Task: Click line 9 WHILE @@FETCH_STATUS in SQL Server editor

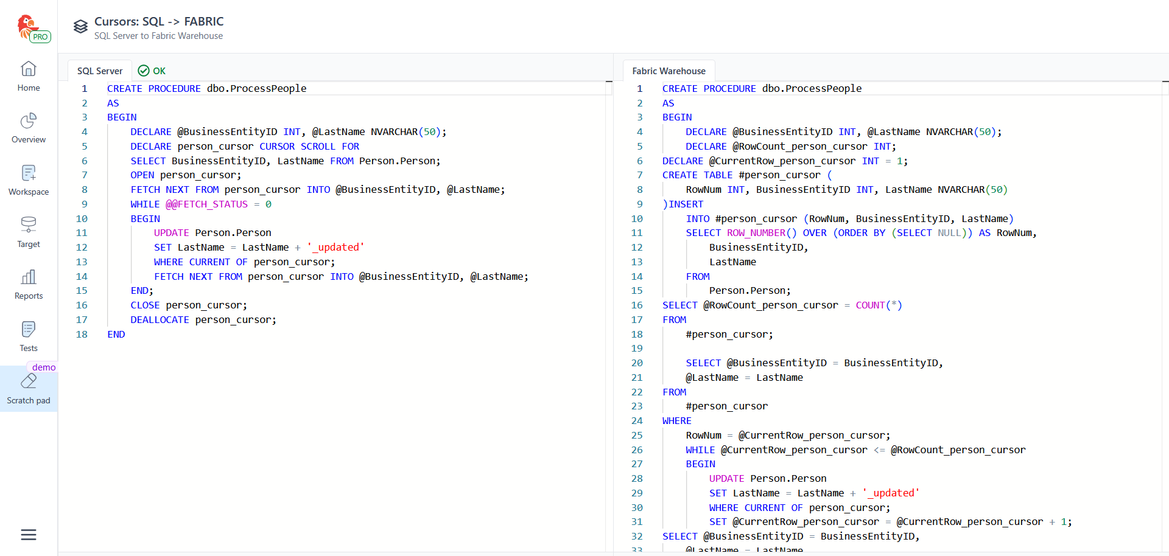Action: click(201, 204)
